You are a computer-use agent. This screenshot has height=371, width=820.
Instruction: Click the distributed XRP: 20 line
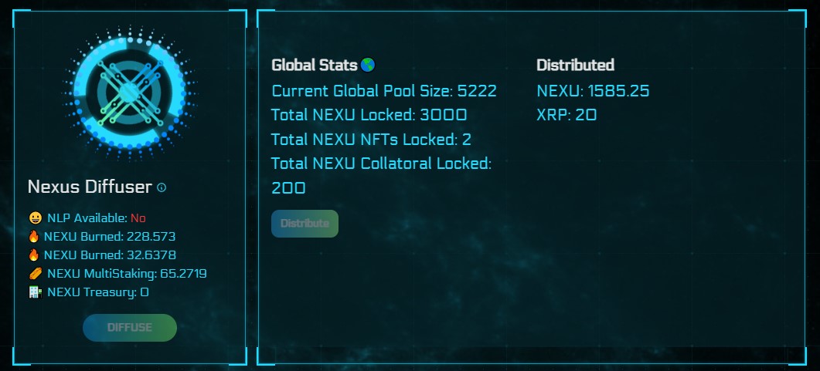click(567, 116)
